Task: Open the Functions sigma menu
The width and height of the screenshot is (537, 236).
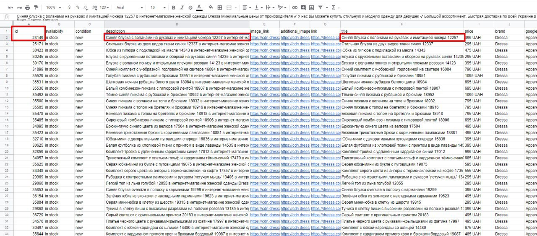Action: (335, 8)
